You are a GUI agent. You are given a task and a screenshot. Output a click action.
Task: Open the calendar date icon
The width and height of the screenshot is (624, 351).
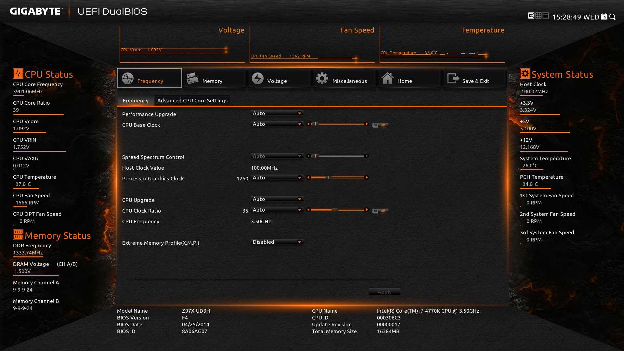coord(604,17)
